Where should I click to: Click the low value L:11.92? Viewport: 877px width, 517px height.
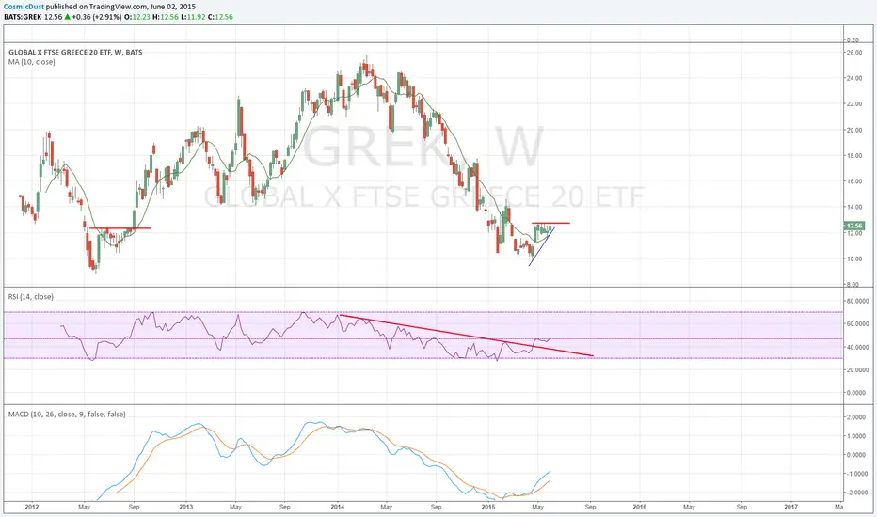(x=193, y=17)
